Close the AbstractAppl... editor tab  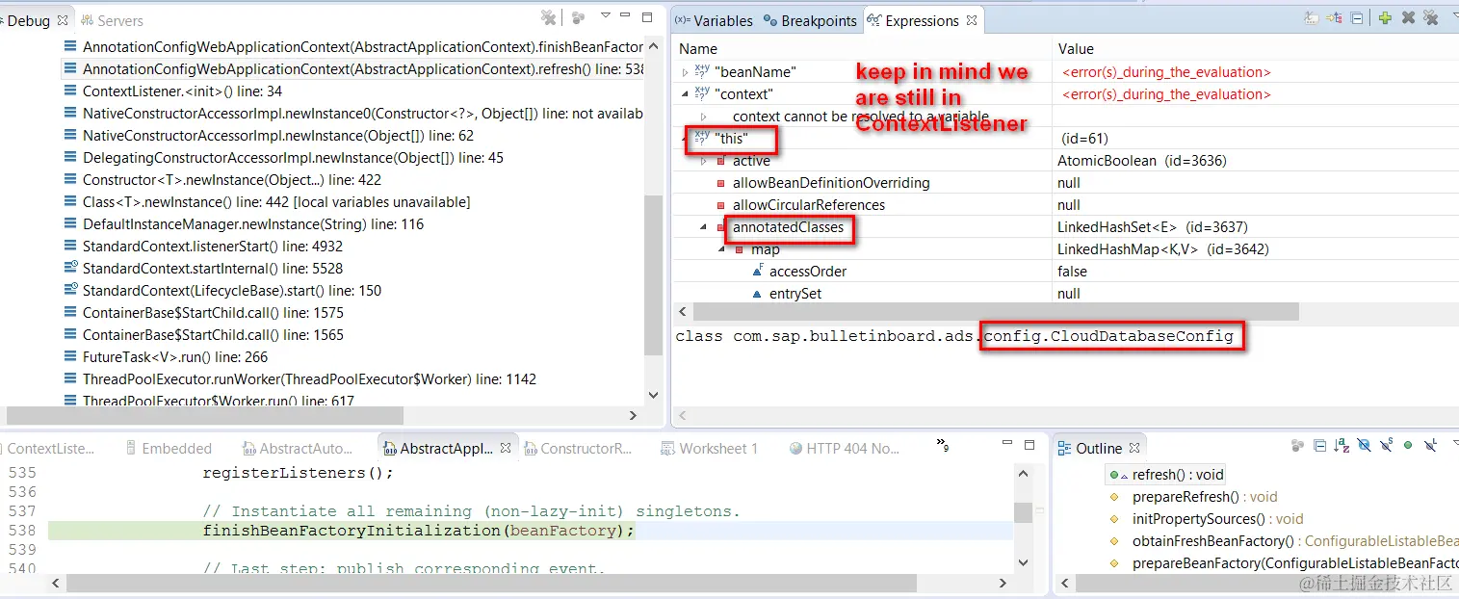click(506, 448)
